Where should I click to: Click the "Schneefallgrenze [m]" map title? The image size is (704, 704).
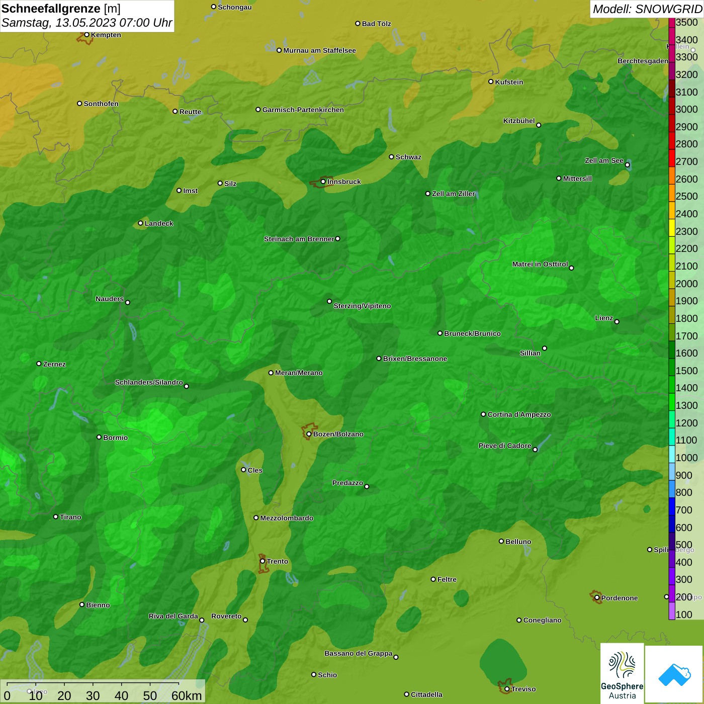tap(61, 9)
